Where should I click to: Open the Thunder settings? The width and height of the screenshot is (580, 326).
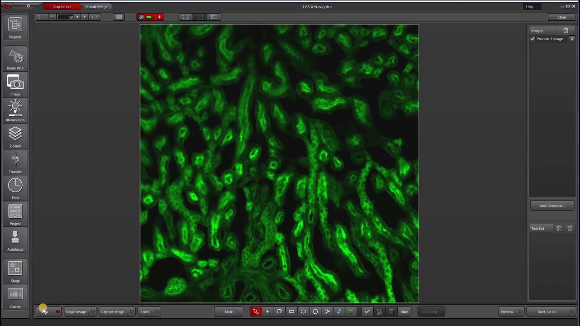coord(15,163)
